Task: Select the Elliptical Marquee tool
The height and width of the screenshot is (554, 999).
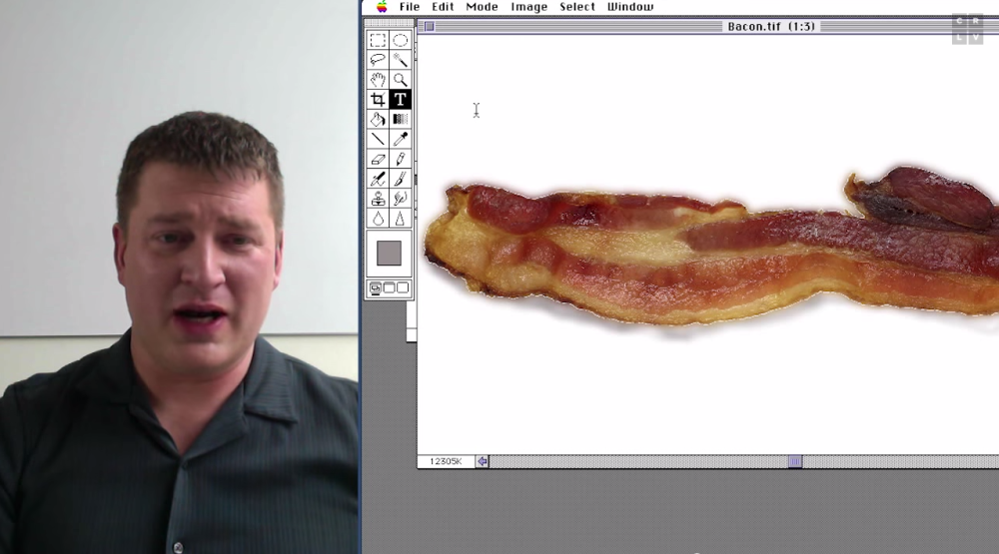Action: click(x=400, y=40)
